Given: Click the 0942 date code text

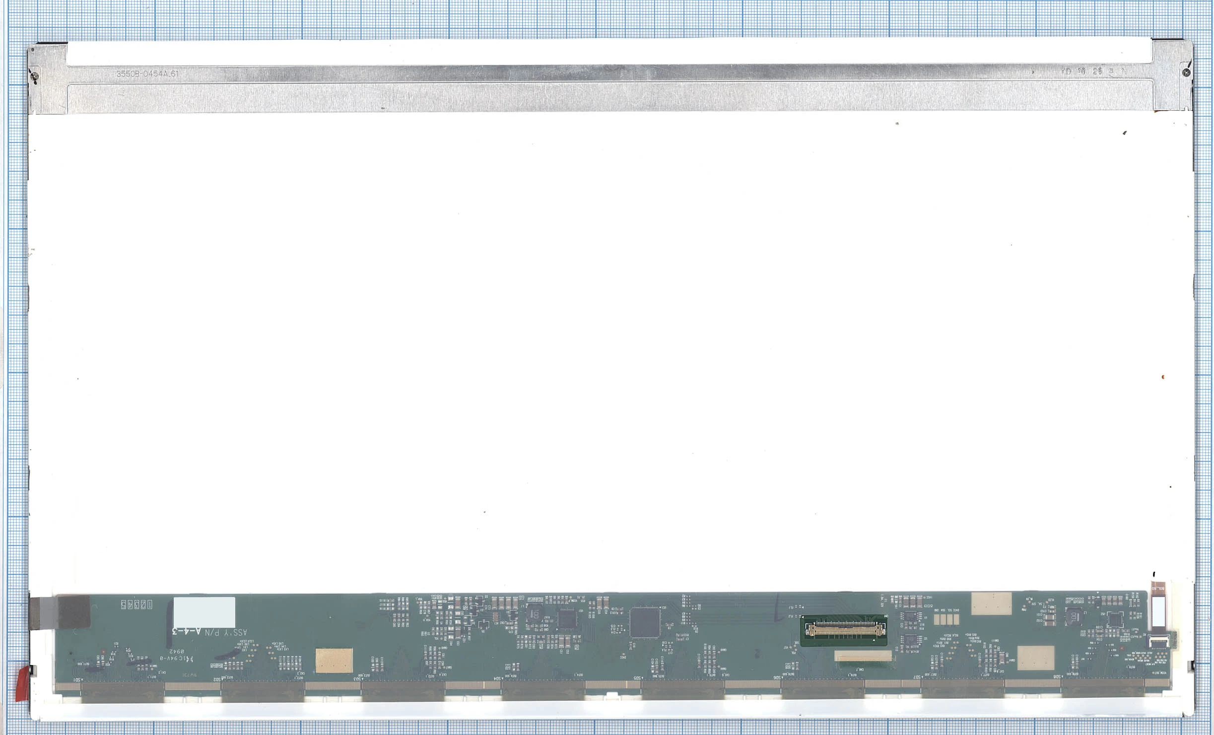Looking at the screenshot, I should pyautogui.click(x=177, y=651).
